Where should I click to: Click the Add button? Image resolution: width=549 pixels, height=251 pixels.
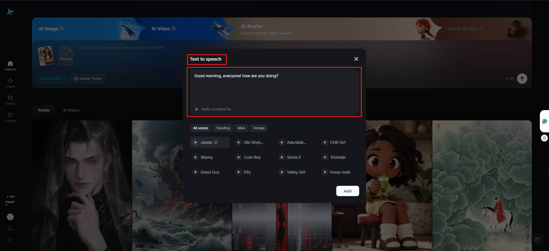click(x=348, y=191)
